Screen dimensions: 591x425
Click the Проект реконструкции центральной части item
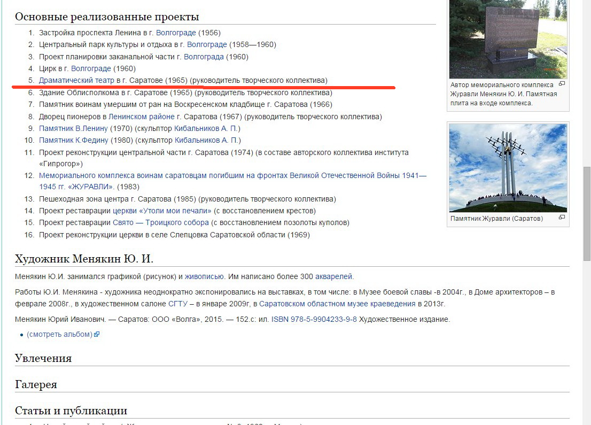click(x=223, y=158)
